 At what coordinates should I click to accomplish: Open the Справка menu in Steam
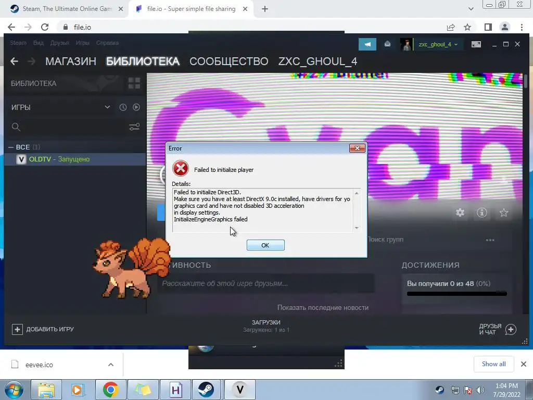pos(107,43)
